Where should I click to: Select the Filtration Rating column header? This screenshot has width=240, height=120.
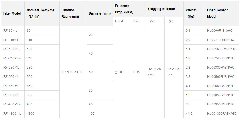pos(70,13)
